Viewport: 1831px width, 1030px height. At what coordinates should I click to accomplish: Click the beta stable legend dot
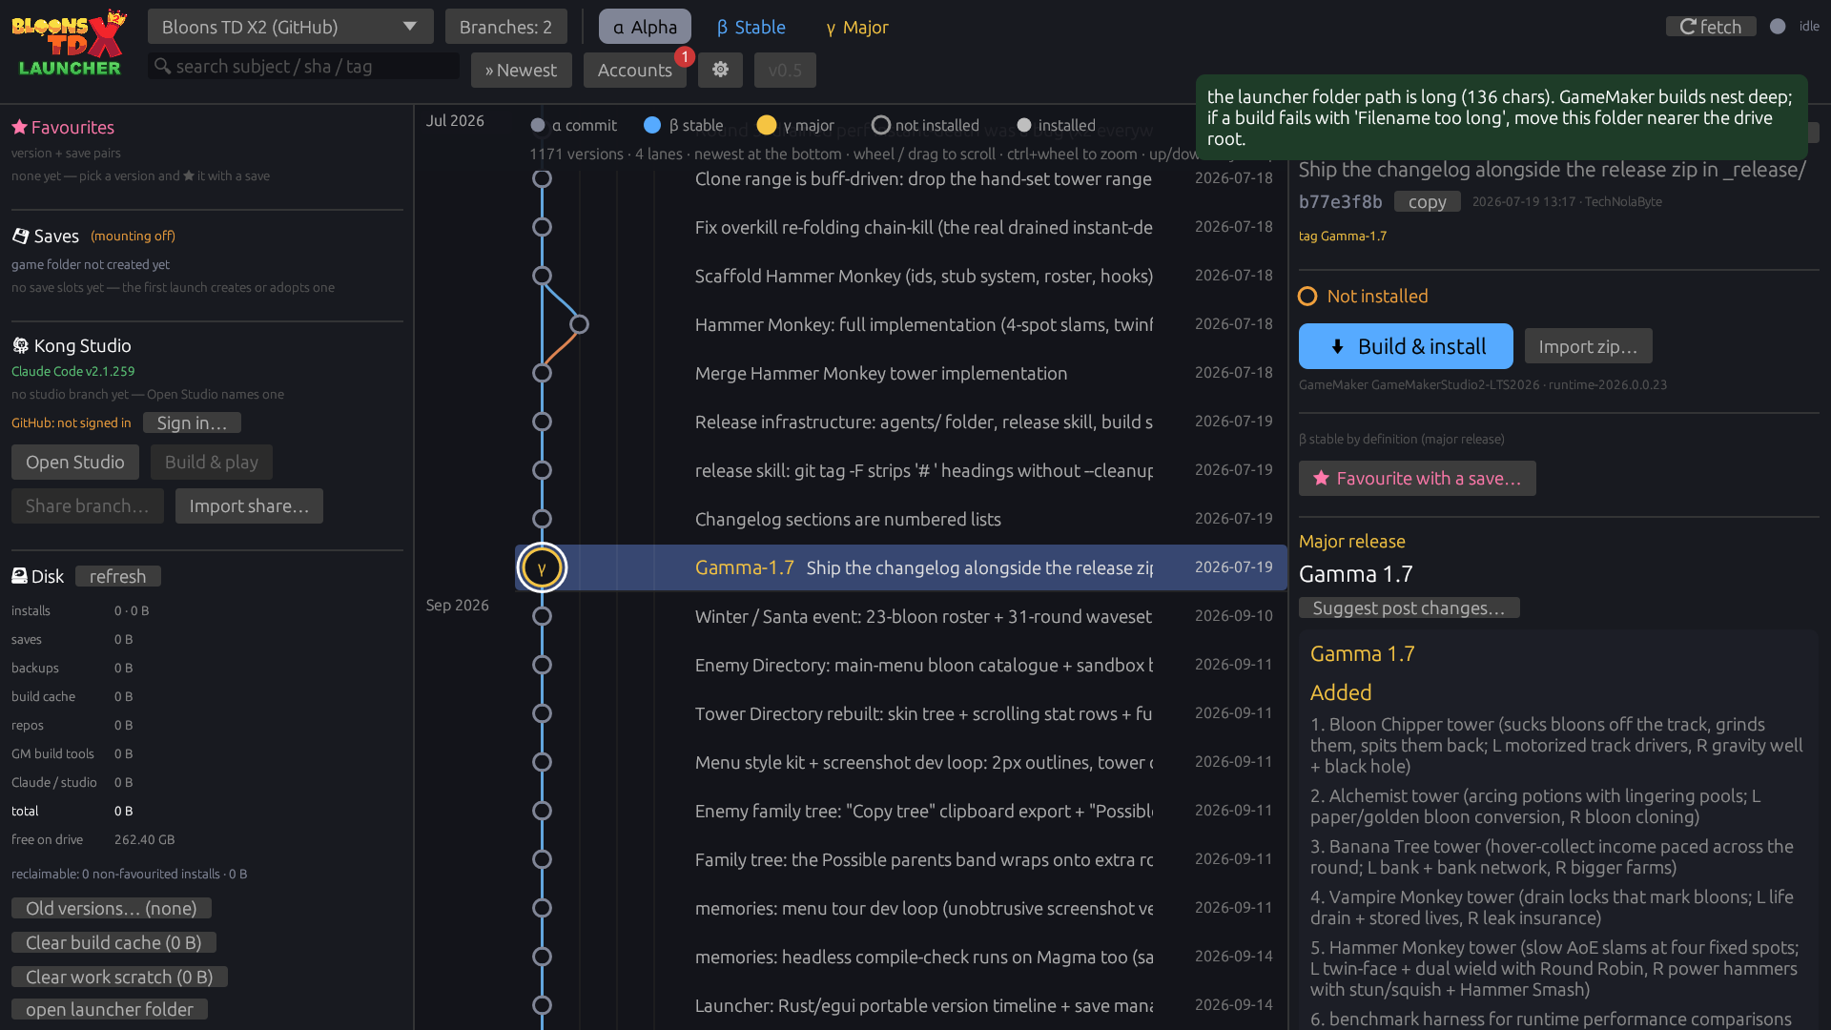pyautogui.click(x=652, y=125)
